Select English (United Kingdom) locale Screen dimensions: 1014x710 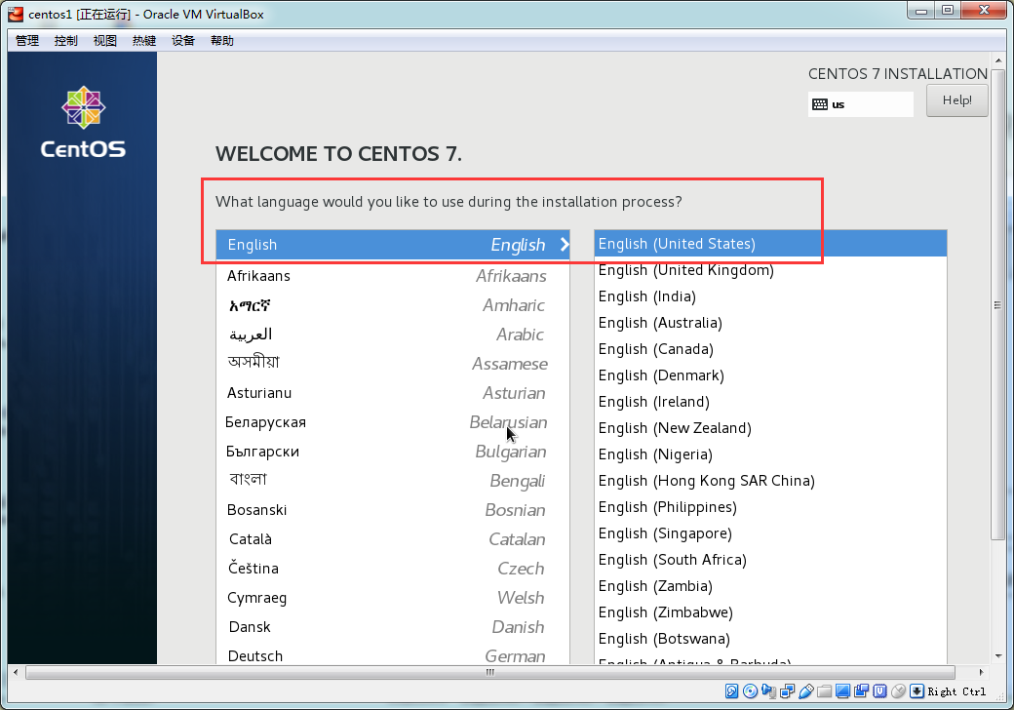click(770, 270)
